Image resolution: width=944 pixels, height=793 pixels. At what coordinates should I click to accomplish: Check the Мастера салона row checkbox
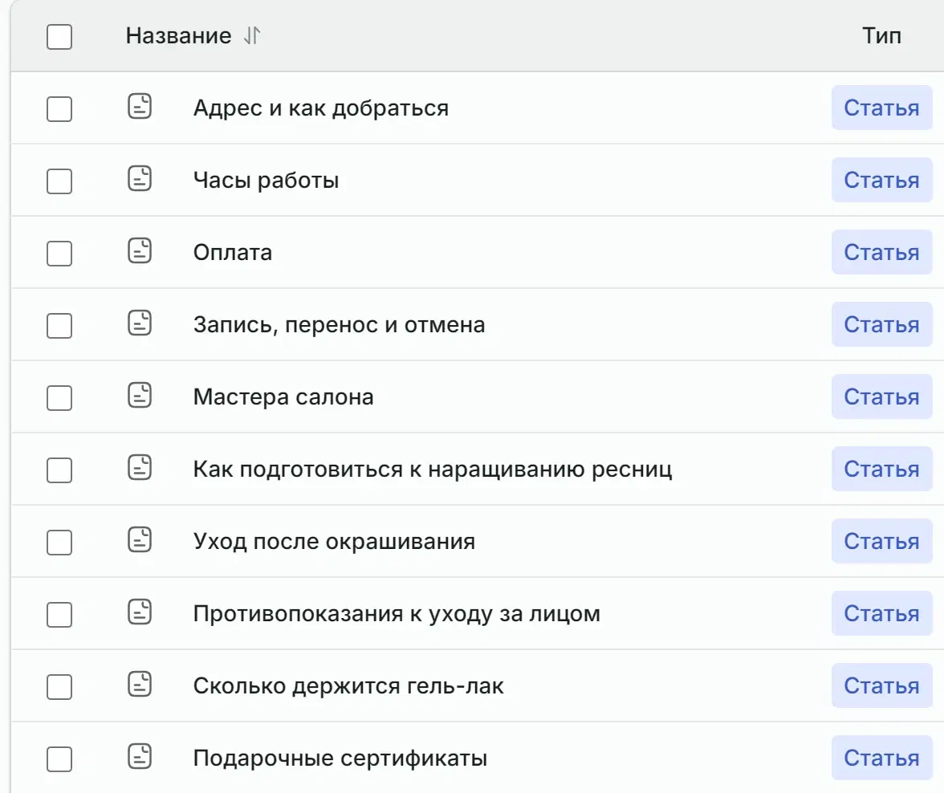pyautogui.click(x=59, y=398)
